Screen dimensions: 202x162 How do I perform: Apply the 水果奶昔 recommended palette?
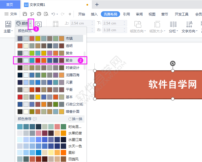point(50,133)
